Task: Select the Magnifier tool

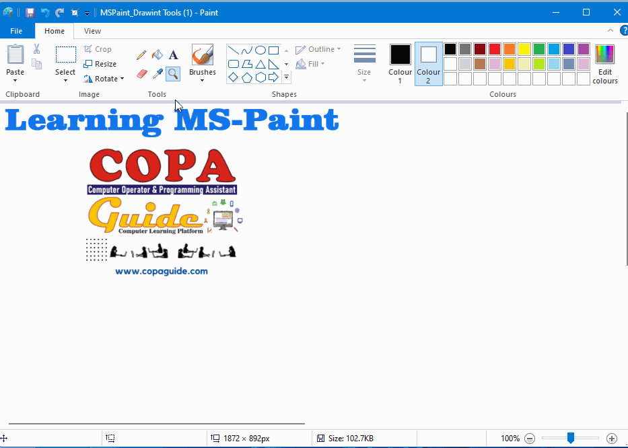Action: coord(173,74)
